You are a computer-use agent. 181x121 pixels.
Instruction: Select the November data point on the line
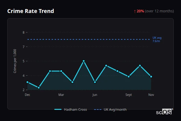[x=151, y=77]
